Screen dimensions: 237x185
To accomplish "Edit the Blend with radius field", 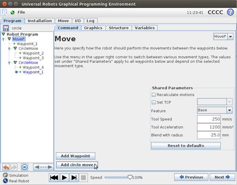I will tap(209, 135).
